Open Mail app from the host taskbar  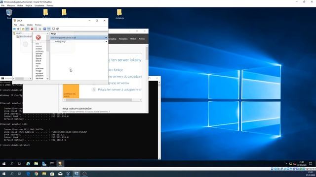[x=60, y=174]
